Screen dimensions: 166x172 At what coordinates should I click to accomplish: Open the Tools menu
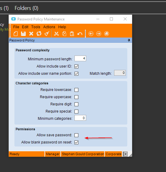click(36, 27)
